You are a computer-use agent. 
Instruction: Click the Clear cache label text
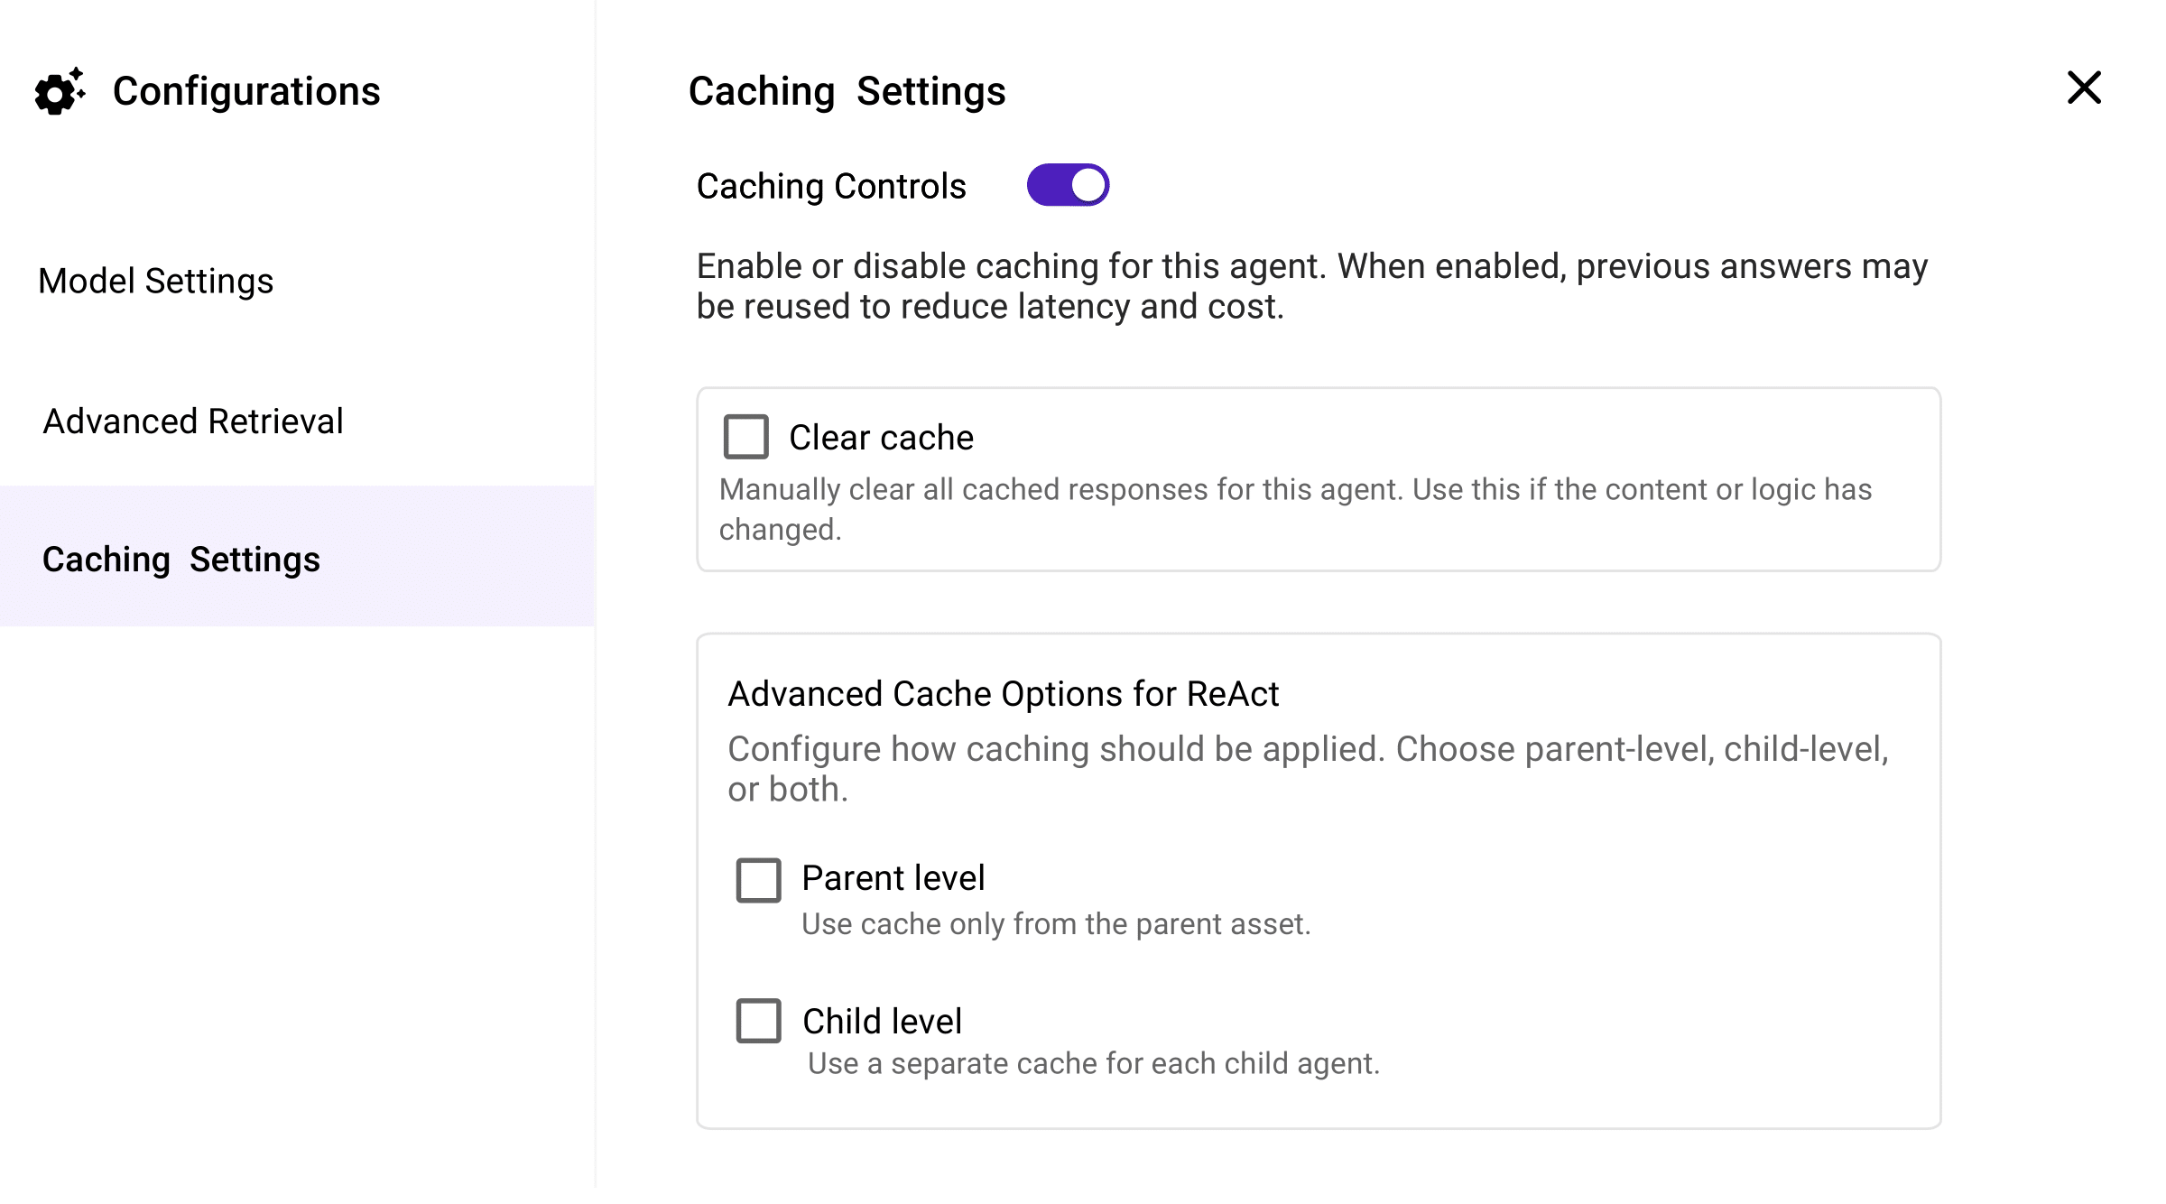881,438
